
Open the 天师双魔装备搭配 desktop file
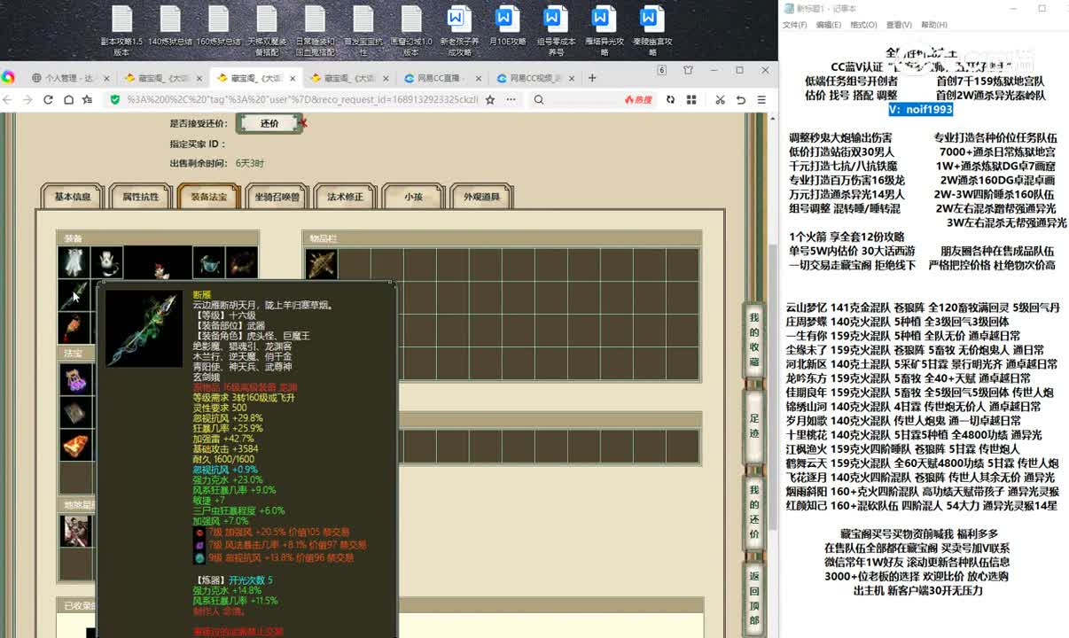267,30
